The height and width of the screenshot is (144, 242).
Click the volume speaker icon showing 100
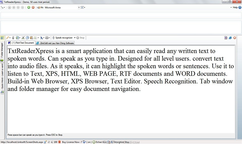pyautogui.click(x=52, y=142)
